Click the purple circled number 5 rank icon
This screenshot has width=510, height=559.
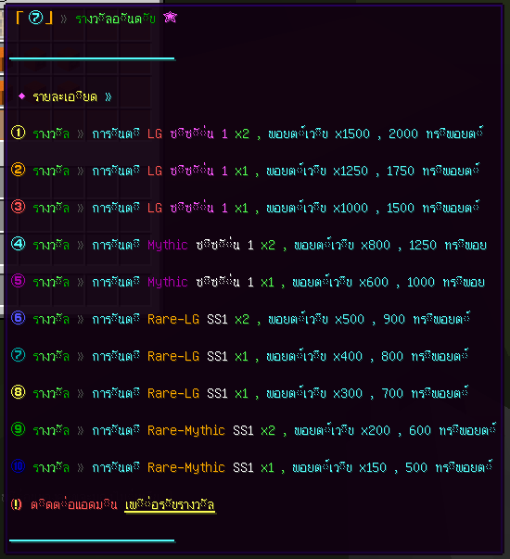click(19, 281)
